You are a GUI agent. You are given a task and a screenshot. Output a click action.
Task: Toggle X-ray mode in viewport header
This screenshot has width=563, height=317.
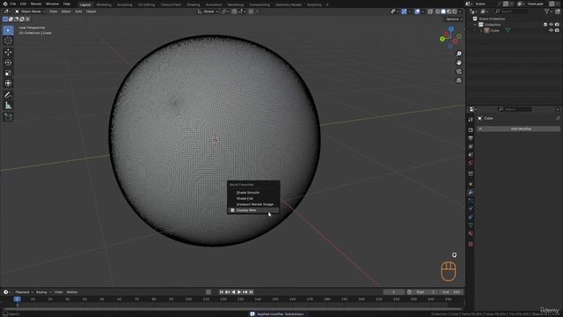tap(430, 11)
